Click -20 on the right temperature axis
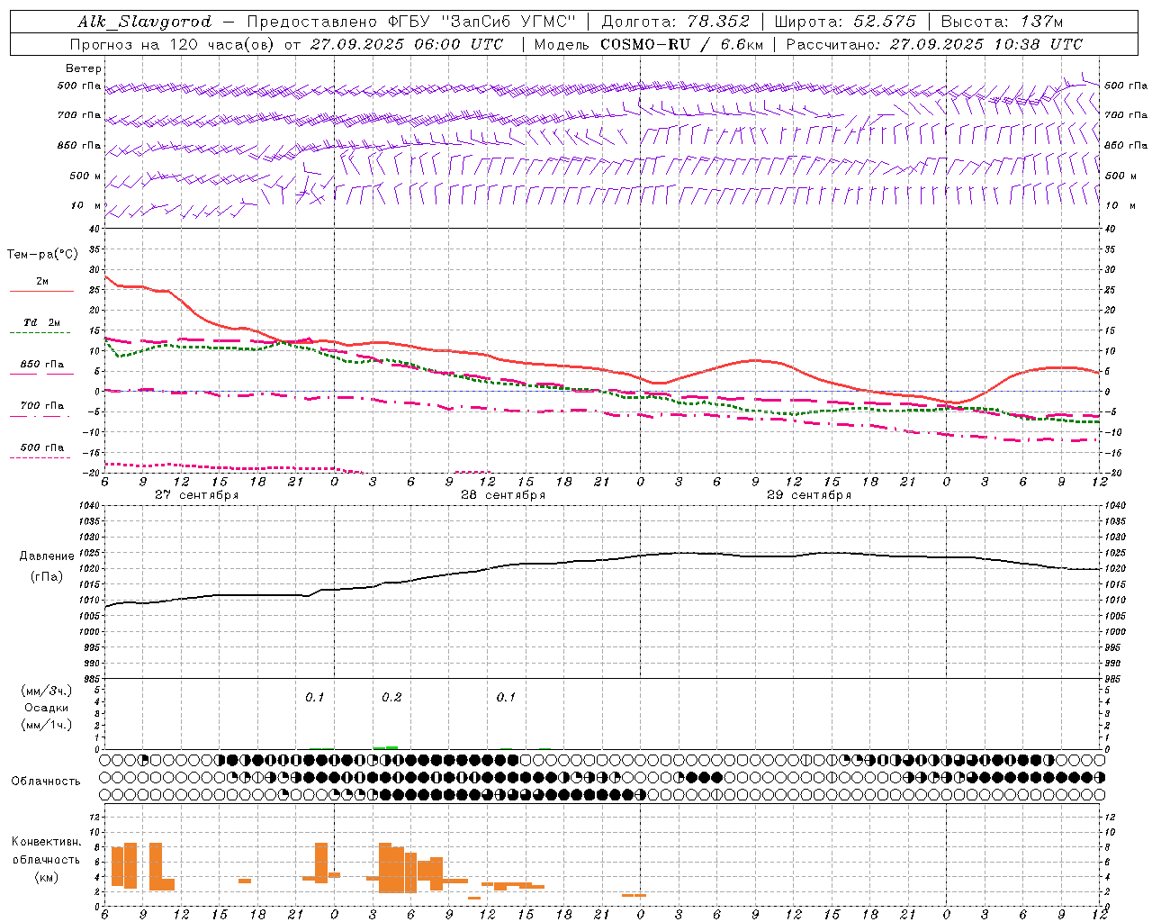The image size is (1152, 922). (1114, 474)
